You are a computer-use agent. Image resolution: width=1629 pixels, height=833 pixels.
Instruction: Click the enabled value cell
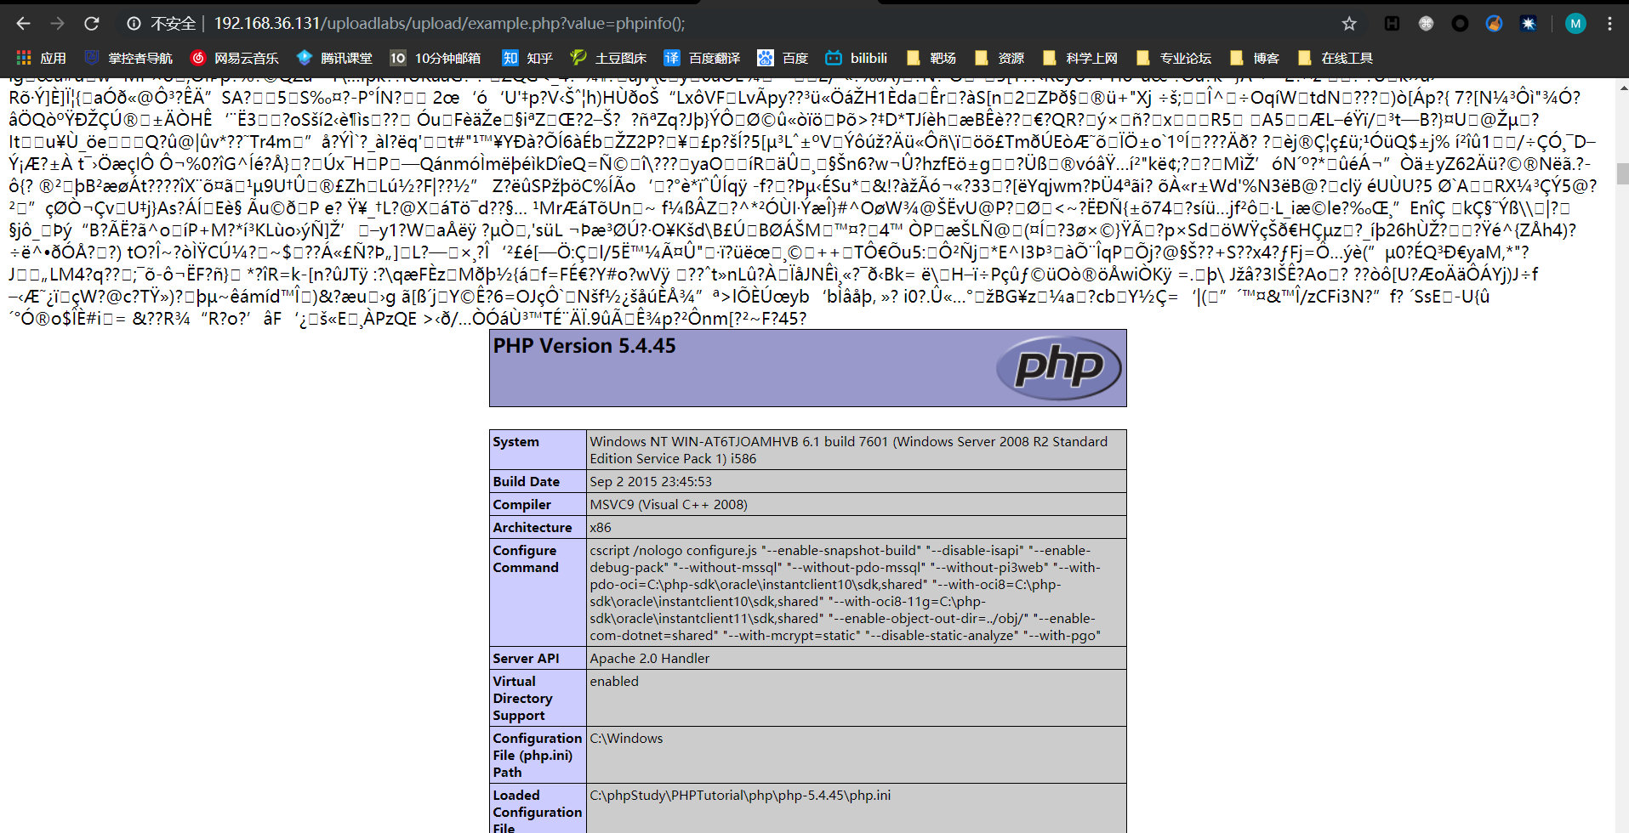coord(857,698)
